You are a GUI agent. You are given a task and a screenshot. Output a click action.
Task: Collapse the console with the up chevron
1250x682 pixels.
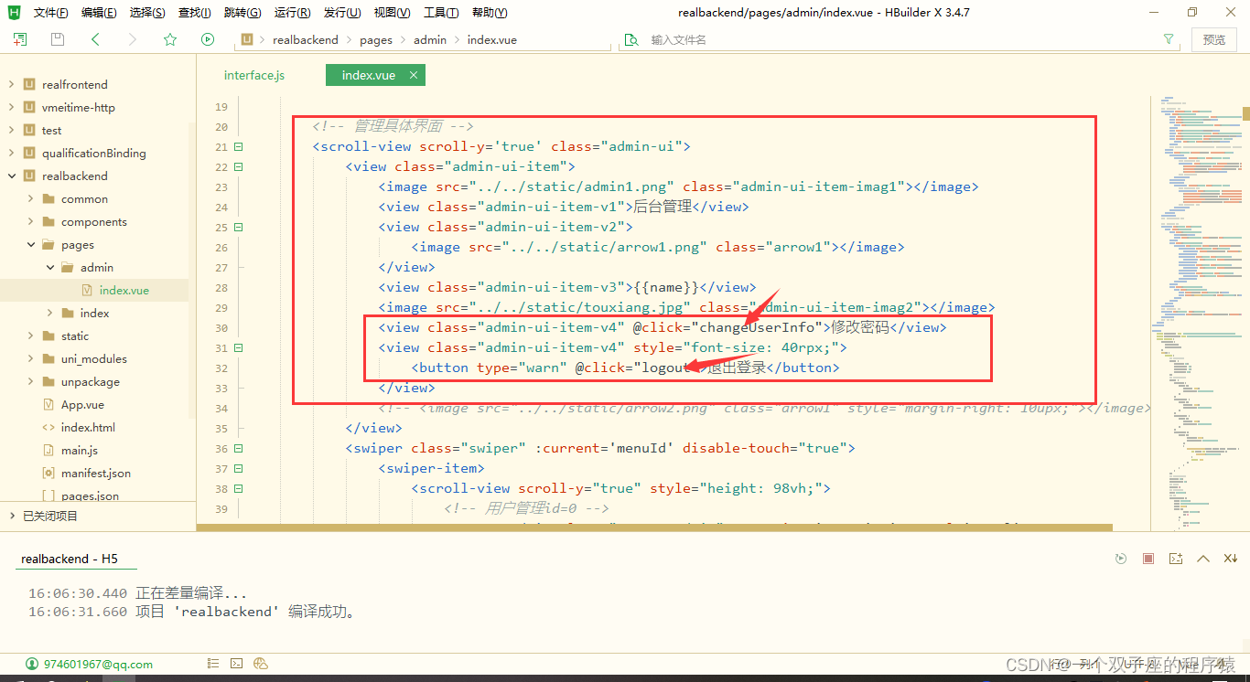(x=1203, y=559)
